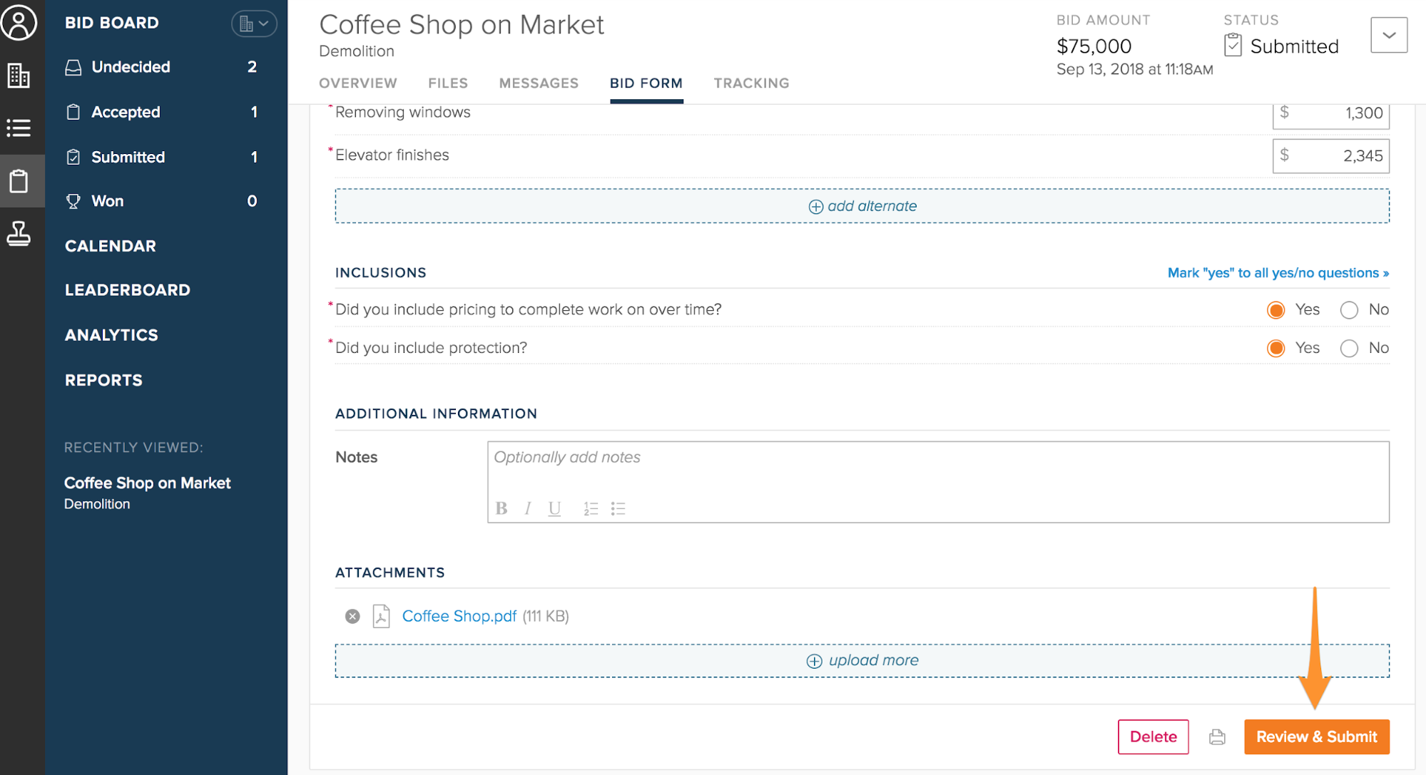This screenshot has width=1426, height=775.
Task: Open the Messages tab
Action: coord(539,83)
